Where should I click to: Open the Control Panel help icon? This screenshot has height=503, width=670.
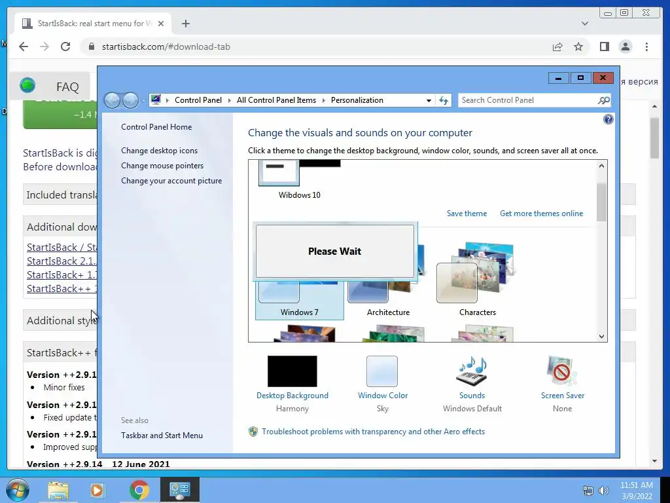608,119
